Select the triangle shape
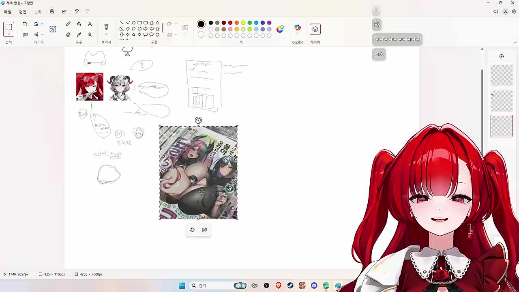This screenshot has width=519, height=292. click(157, 23)
